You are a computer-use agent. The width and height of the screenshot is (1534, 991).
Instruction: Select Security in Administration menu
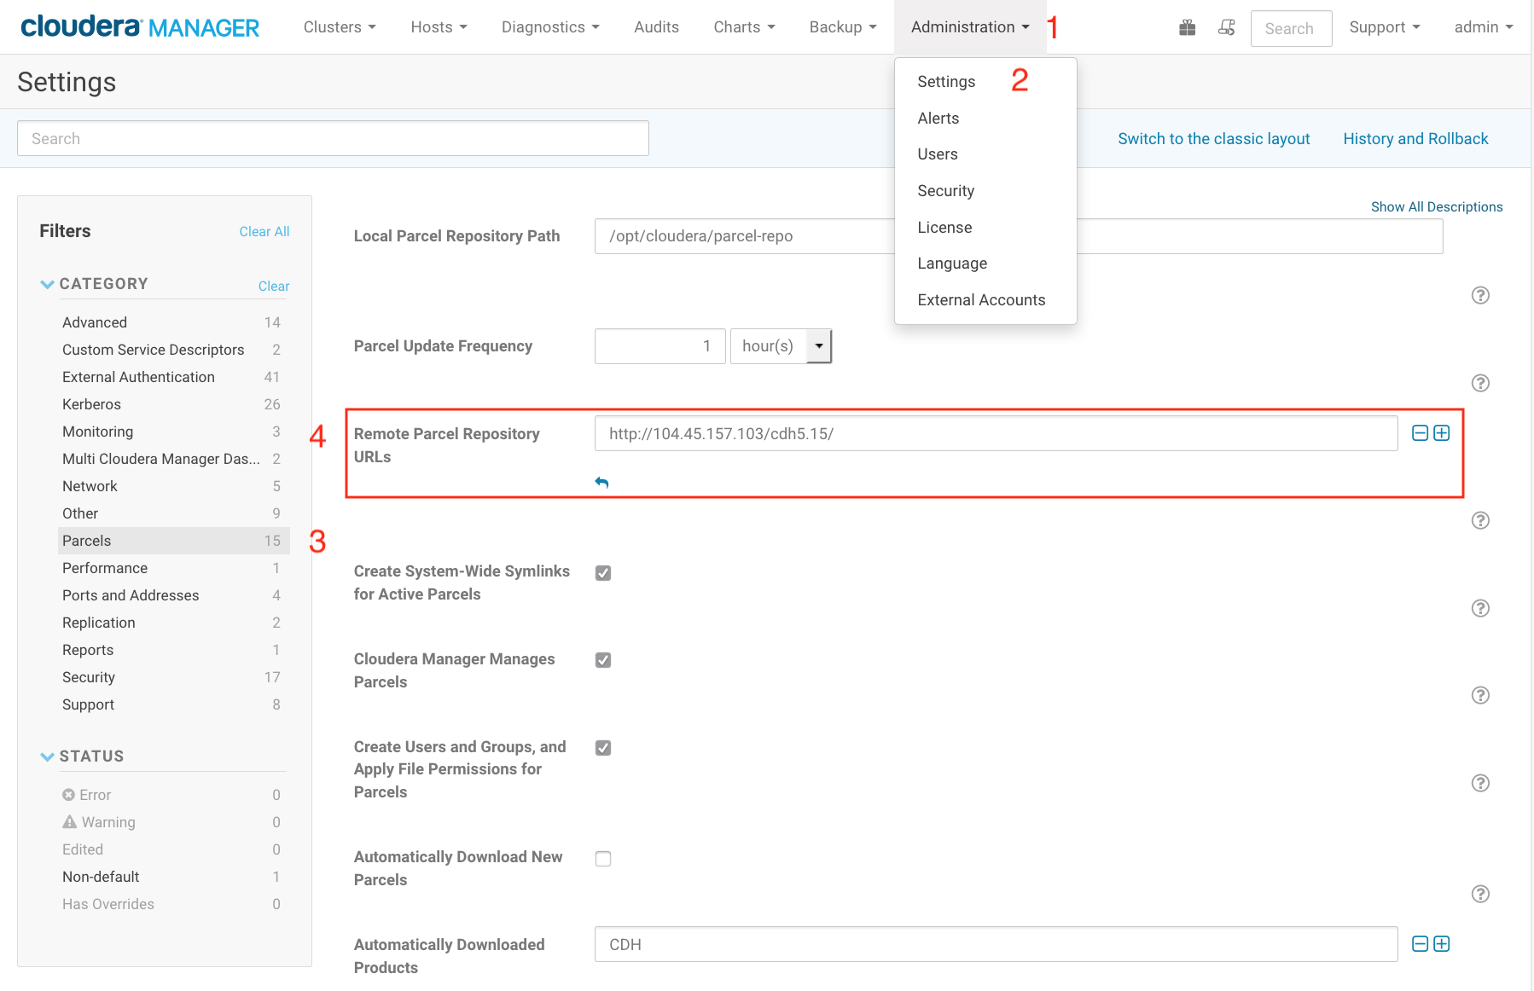pos(945,191)
